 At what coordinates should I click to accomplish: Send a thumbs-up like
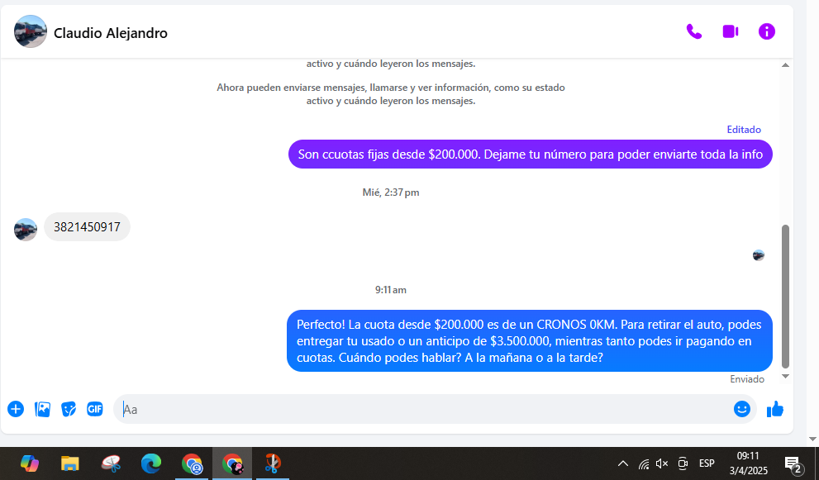(775, 409)
